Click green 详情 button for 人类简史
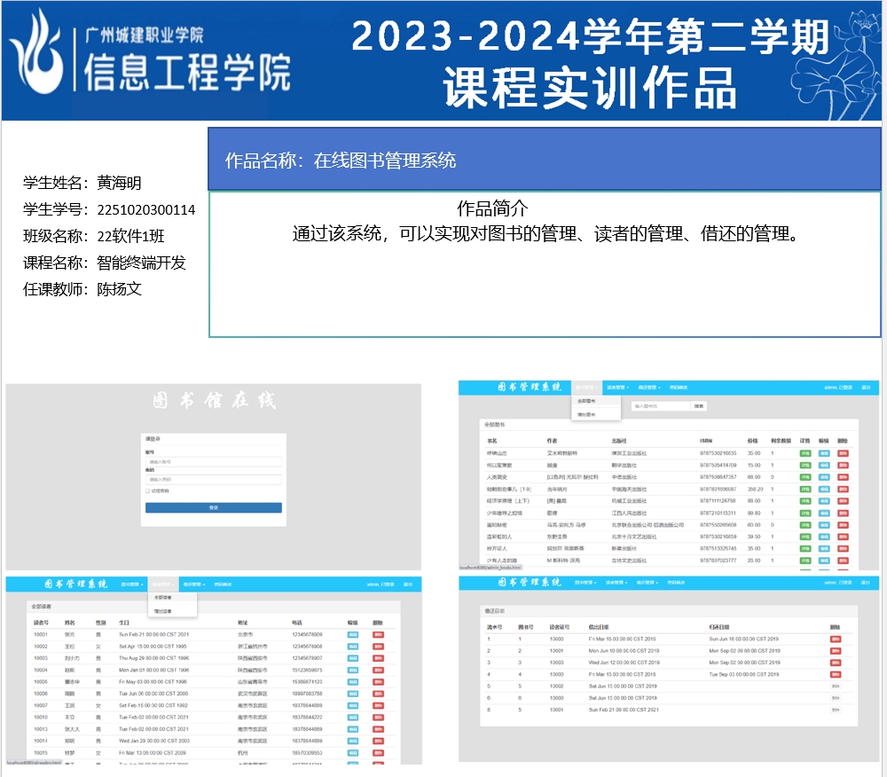Viewport: 887px width, 777px height. [805, 477]
